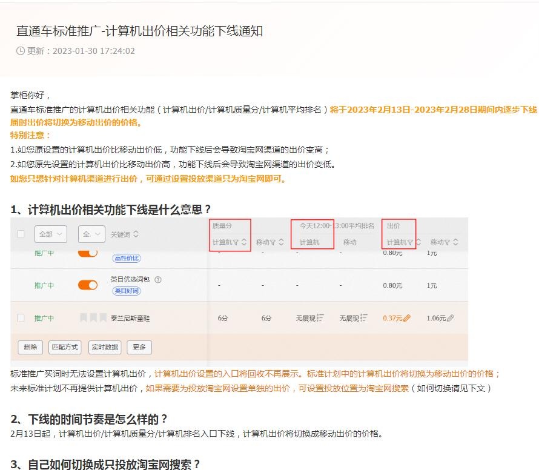
Task: Click the orange text 计算机出价设置的入口将回收不再展示
Action: pos(227,374)
